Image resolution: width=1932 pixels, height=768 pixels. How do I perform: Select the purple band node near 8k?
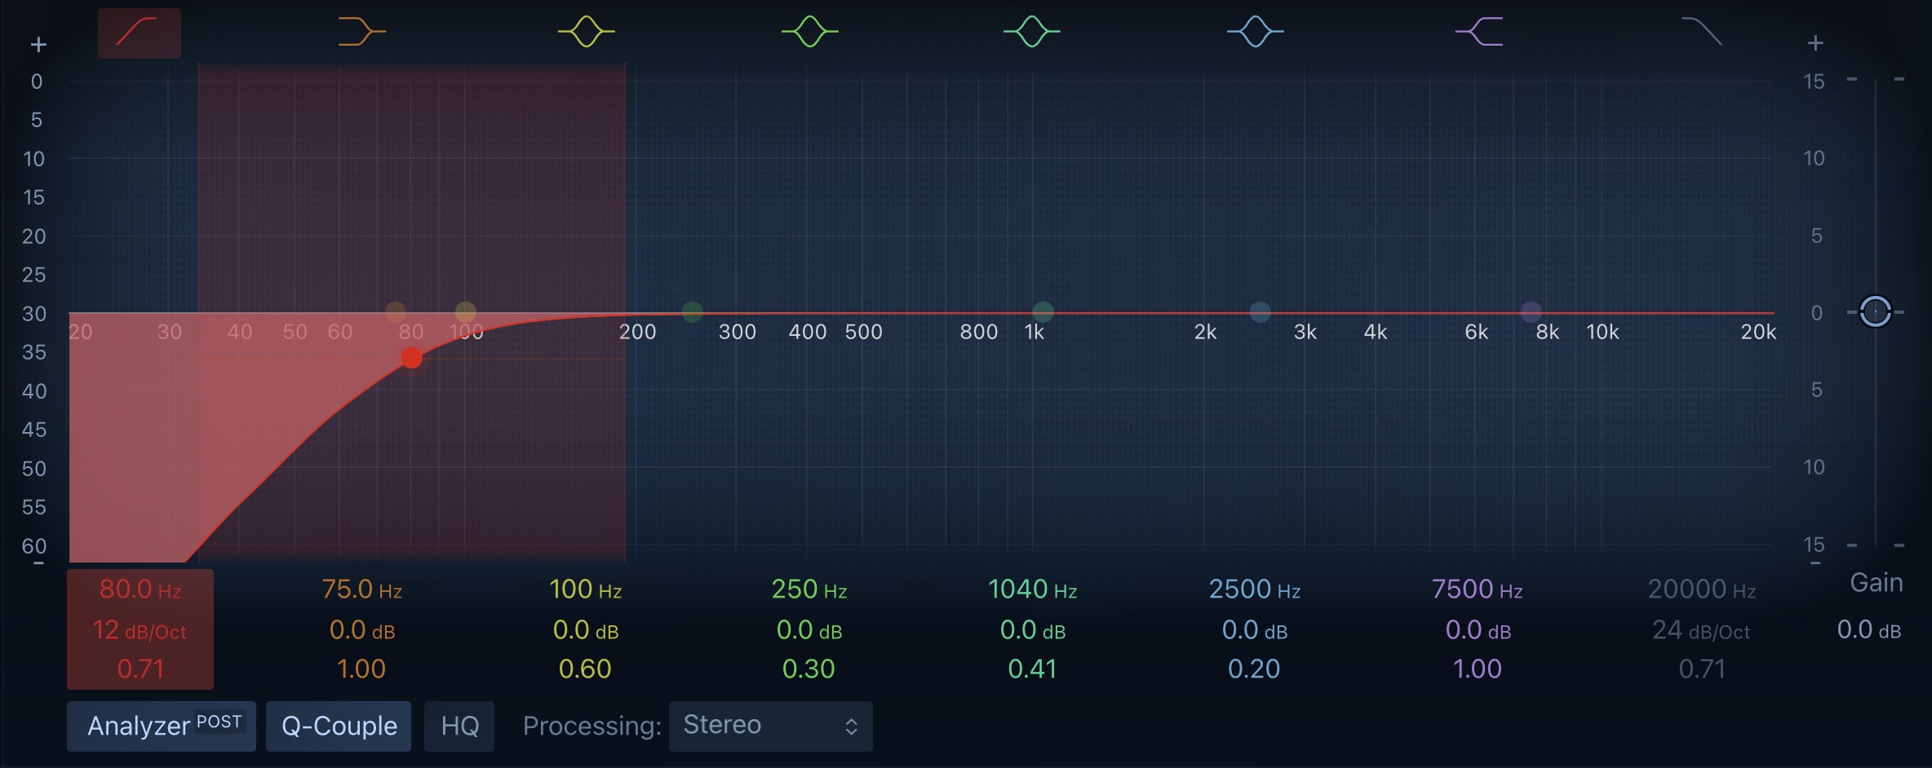point(1531,312)
